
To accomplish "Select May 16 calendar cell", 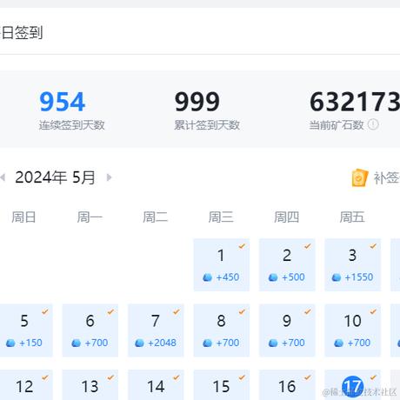I will click(x=287, y=385).
